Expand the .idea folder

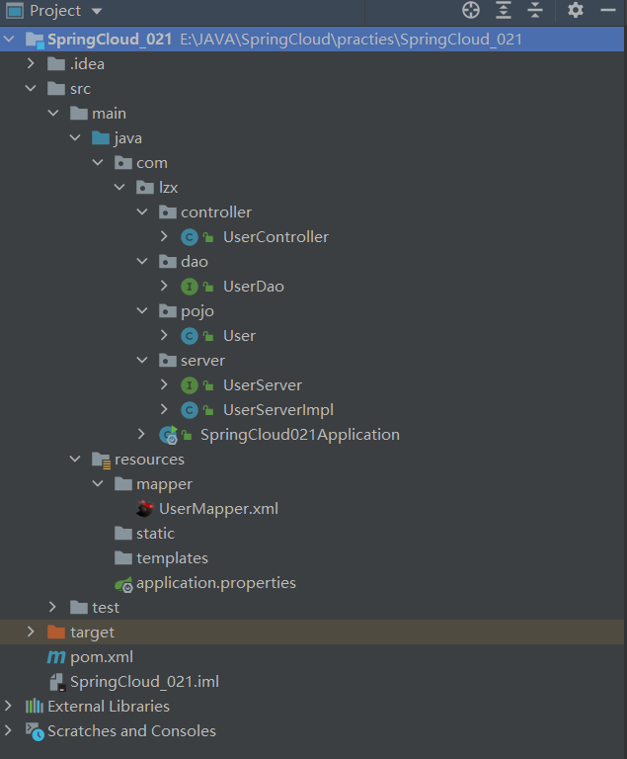point(31,63)
